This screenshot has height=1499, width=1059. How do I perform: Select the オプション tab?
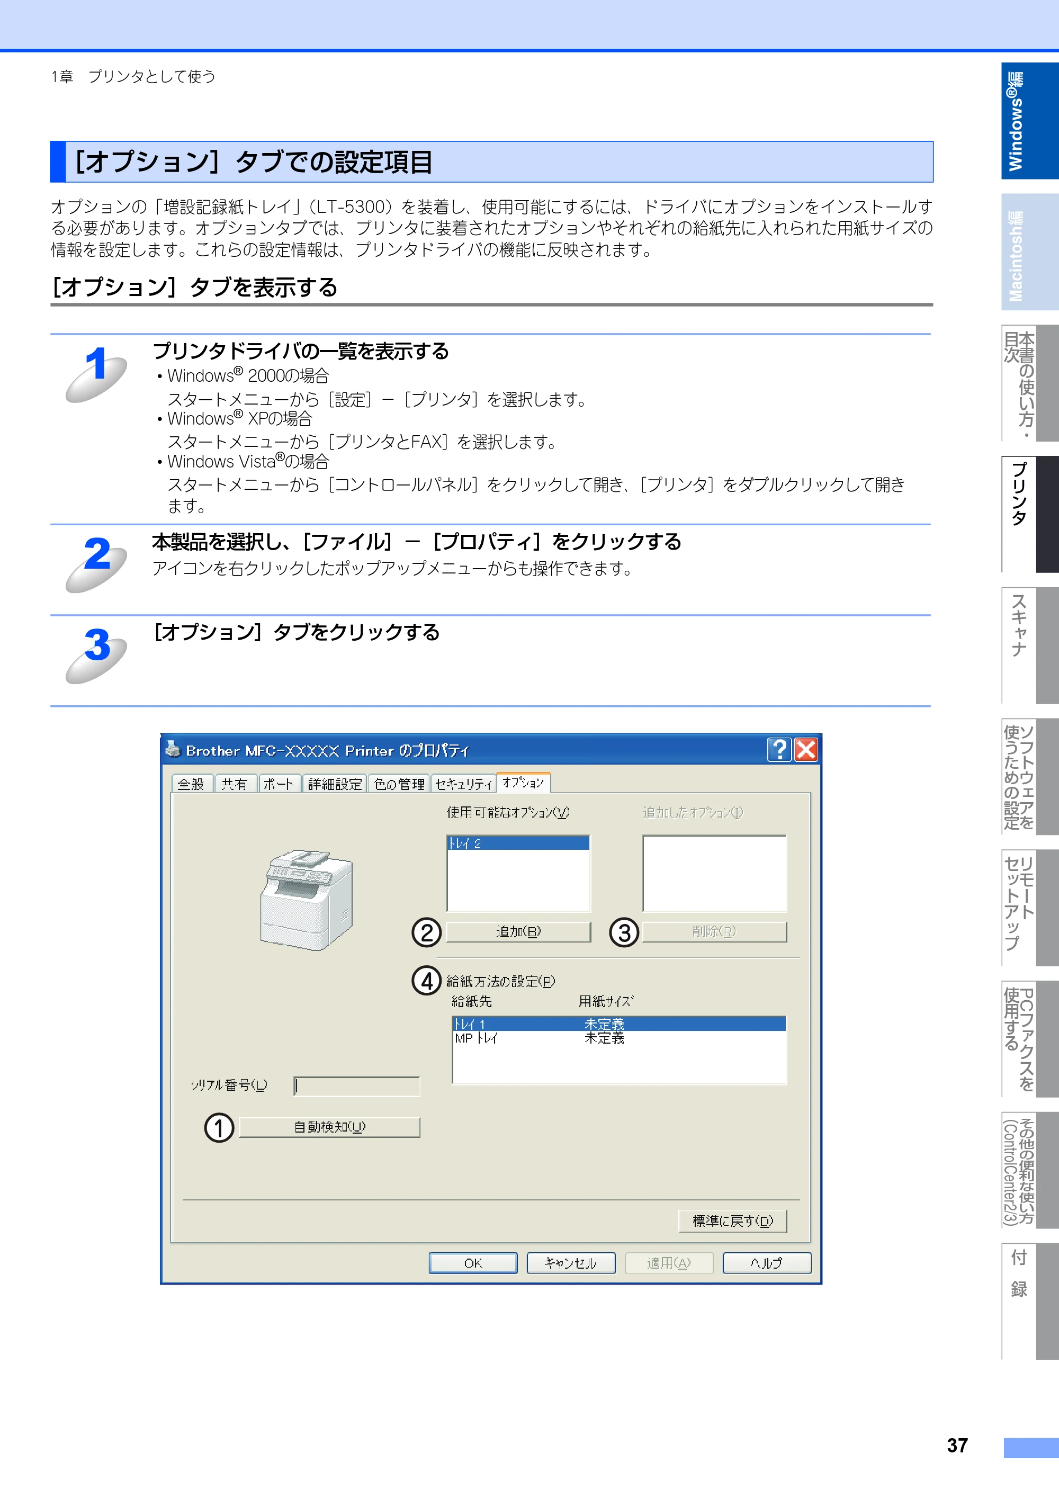[523, 782]
